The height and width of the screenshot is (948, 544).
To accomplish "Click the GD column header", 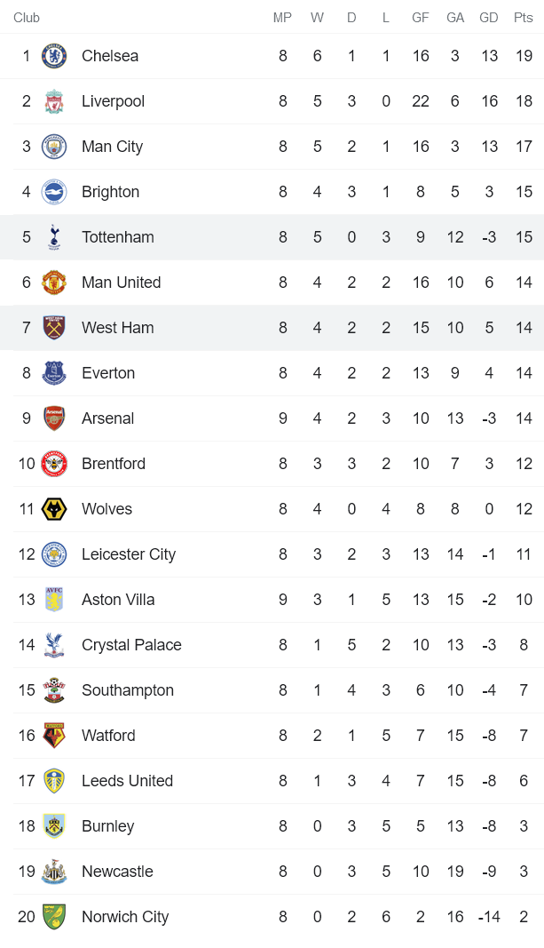I will coord(489,18).
